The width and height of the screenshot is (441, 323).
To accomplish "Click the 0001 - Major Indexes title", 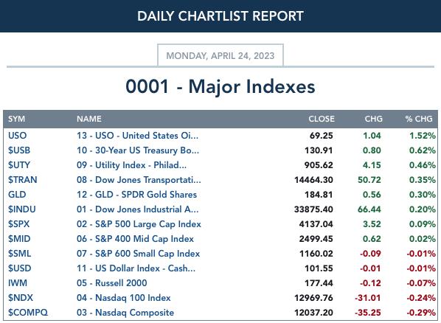I will point(220,86).
